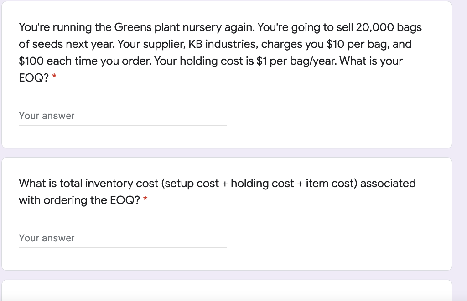The width and height of the screenshot is (467, 301).
Task: Click the underline below the first answer field
Action: [123, 123]
